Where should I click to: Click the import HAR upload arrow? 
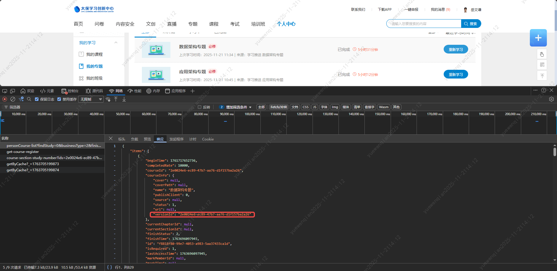click(116, 99)
